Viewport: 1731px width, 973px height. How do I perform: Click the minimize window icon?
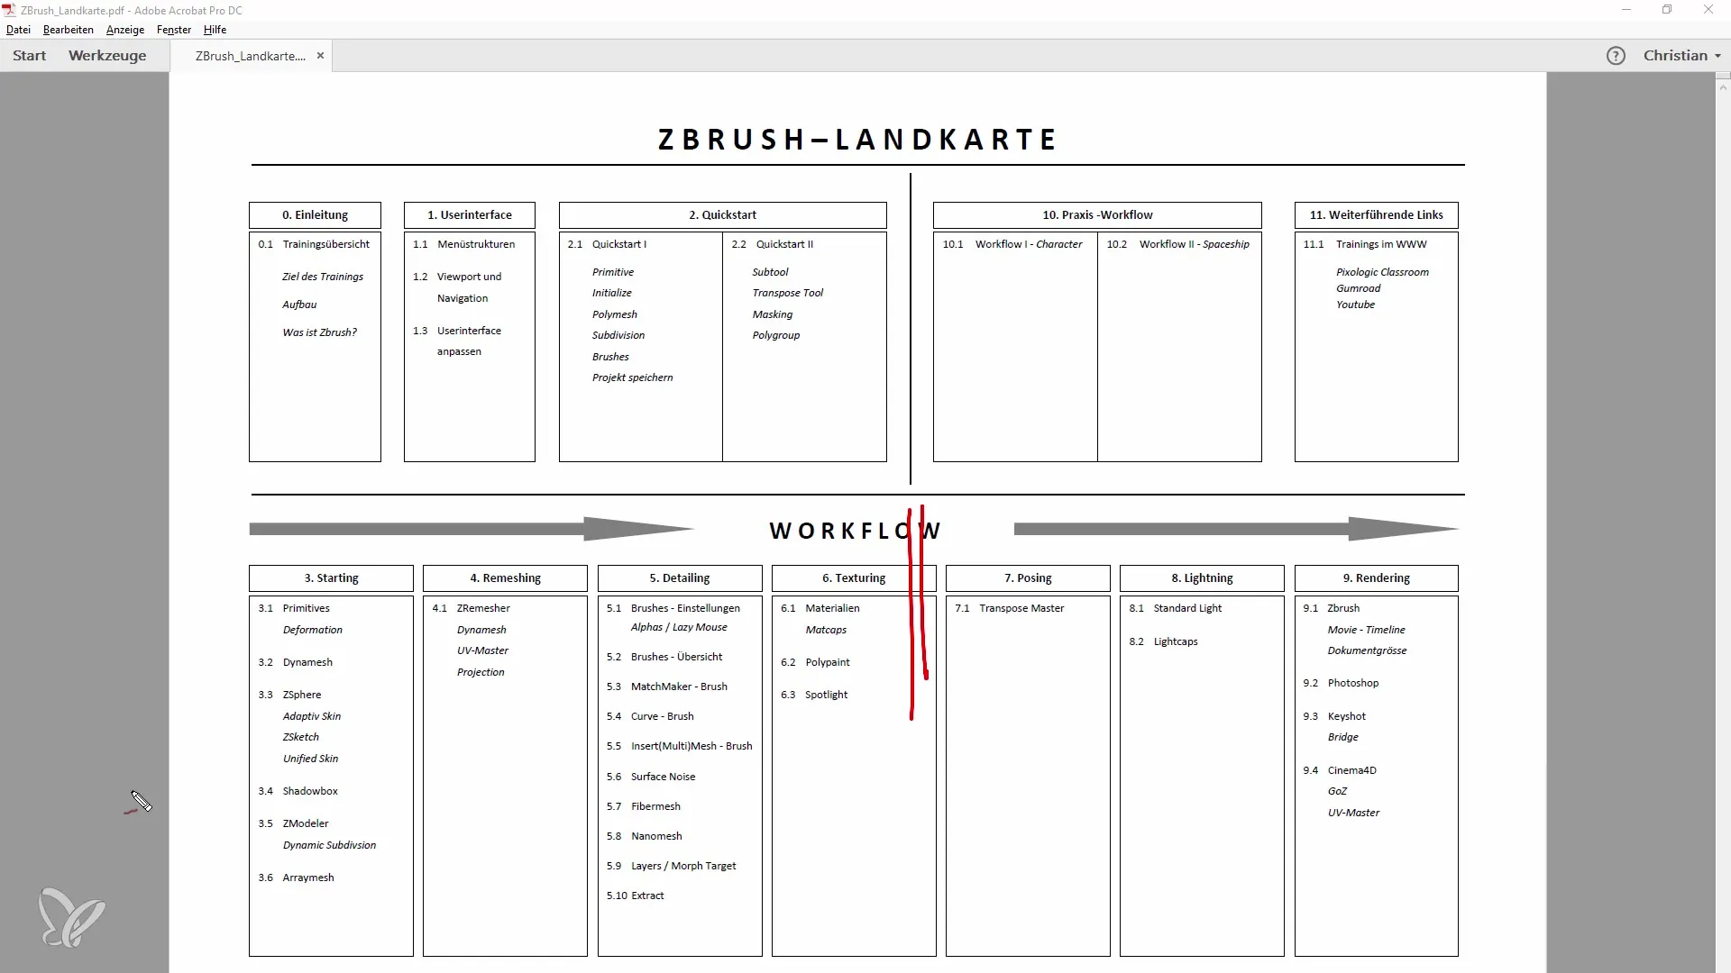pos(1626,10)
